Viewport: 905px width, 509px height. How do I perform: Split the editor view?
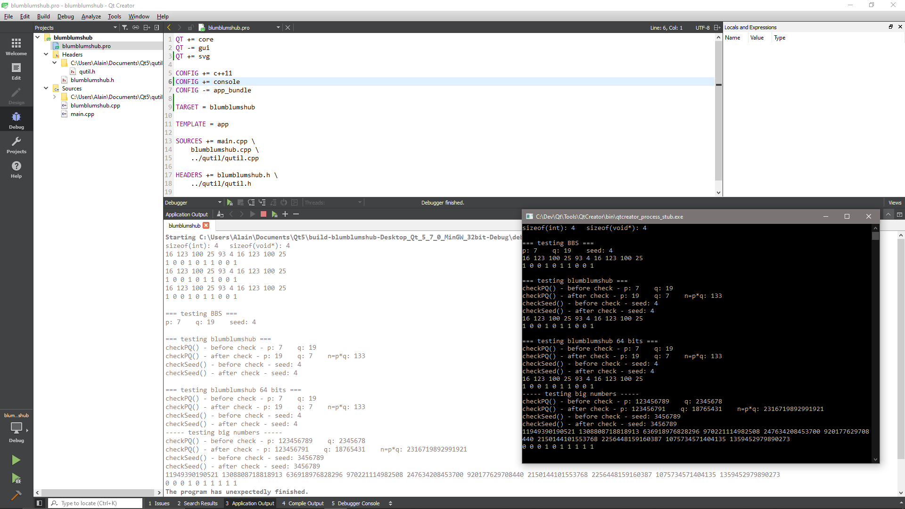pos(717,27)
